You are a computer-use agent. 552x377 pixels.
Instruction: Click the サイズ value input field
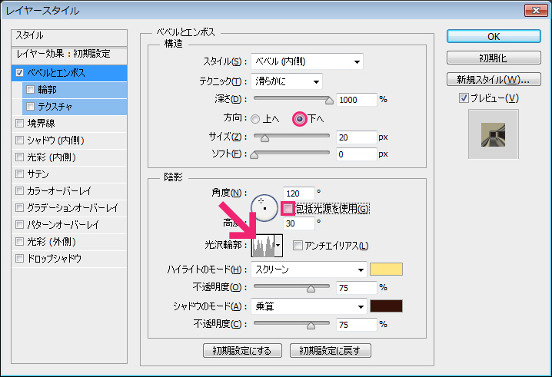pyautogui.click(x=356, y=137)
